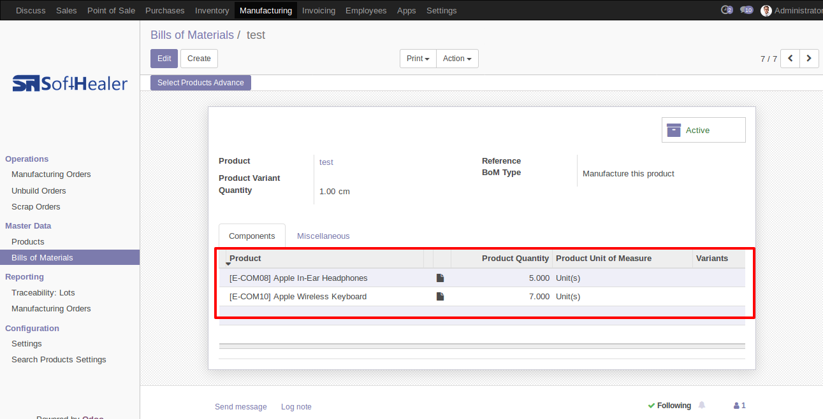The image size is (823, 419).
Task: Go back to Bills of Materials breadcrumb
Action: (x=192, y=35)
